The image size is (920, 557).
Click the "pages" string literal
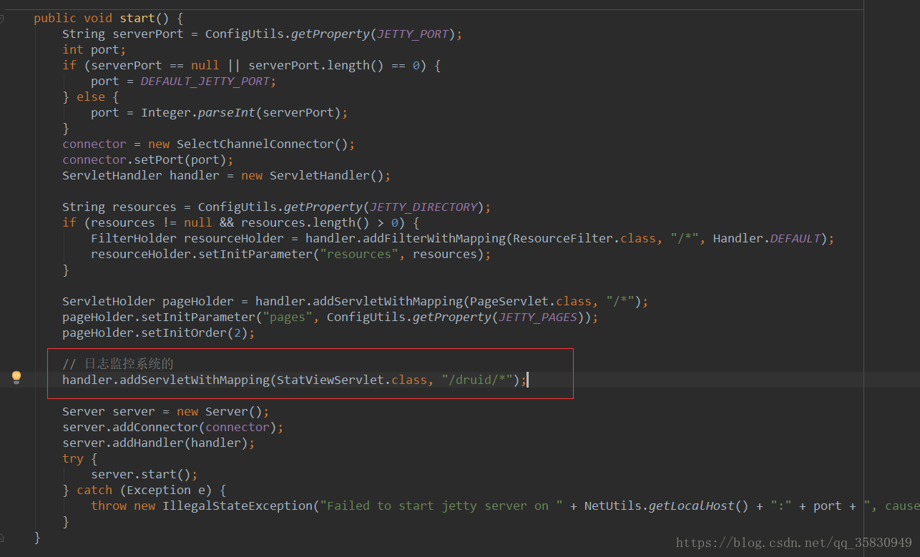coord(288,317)
